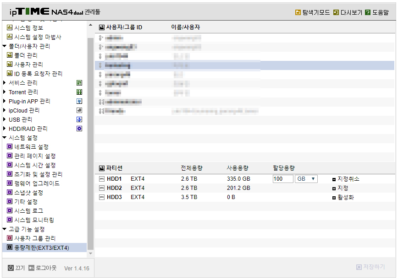Screen dimensions: 398x280
Task: Click the USB 관리 anchor icon
Action: pyautogui.click(x=79, y=119)
